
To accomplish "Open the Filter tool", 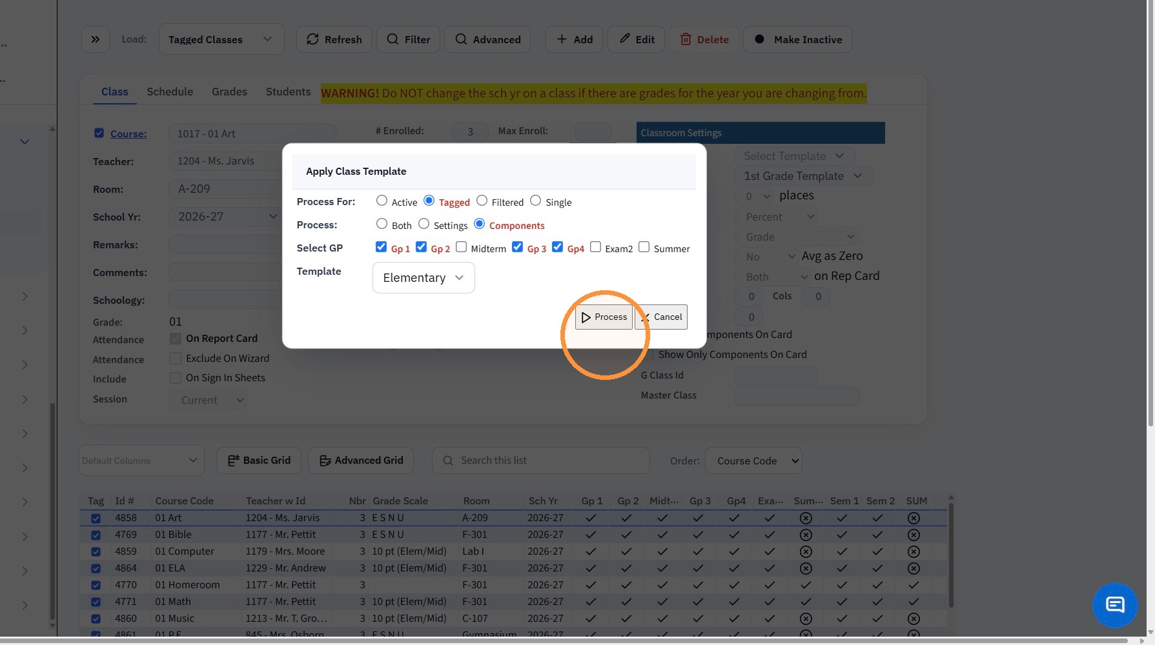I will coord(408,39).
